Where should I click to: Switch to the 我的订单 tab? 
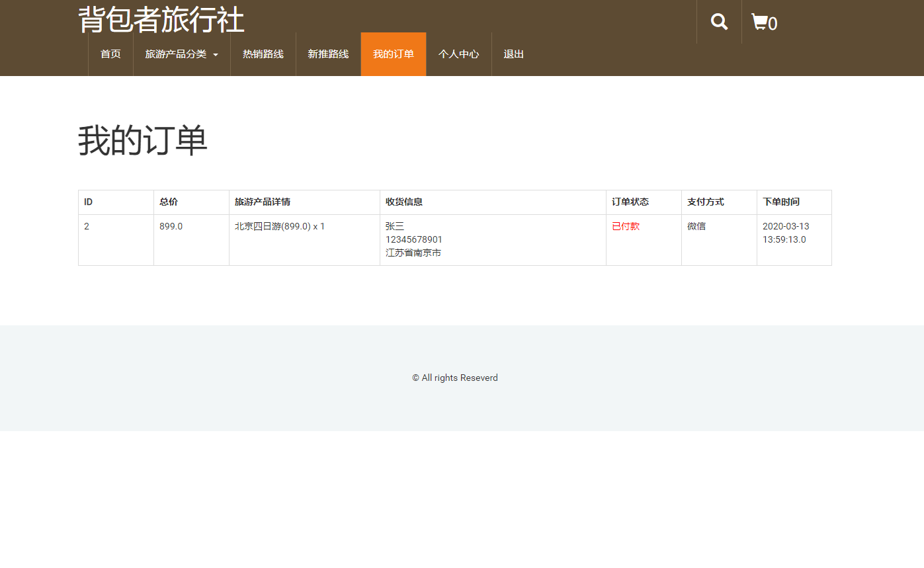click(x=393, y=54)
